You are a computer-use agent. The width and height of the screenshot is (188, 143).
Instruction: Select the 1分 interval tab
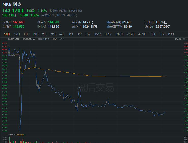[x=71, y=34]
